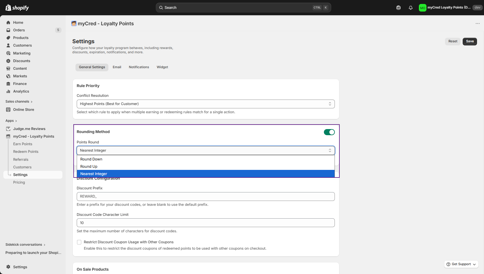Switch to the Widget tab

tap(162, 67)
